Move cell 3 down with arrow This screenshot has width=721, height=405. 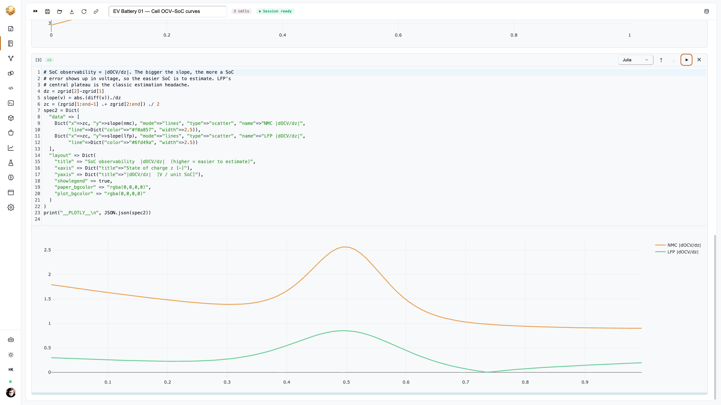(674, 60)
